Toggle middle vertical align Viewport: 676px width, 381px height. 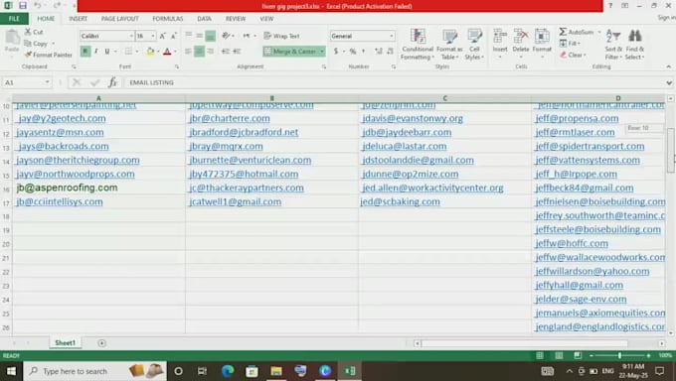coord(199,36)
